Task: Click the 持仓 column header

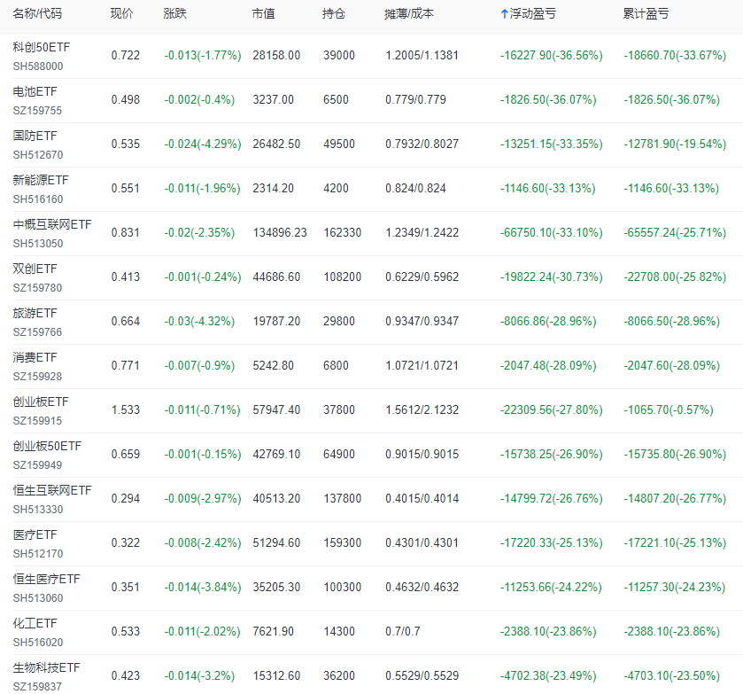Action: (334, 14)
